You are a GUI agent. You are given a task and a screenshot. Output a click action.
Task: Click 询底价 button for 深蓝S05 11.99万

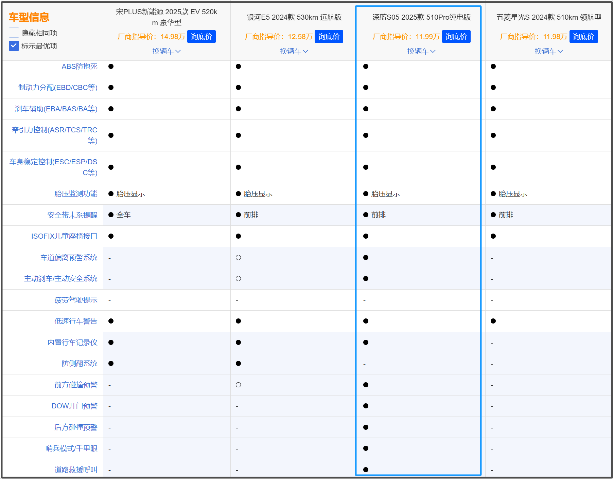(x=456, y=37)
